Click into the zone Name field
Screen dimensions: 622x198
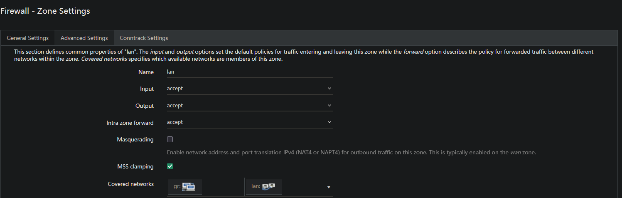click(249, 72)
